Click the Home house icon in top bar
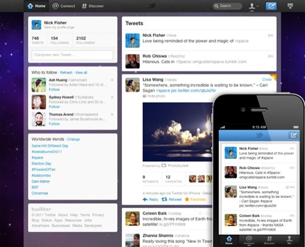The width and height of the screenshot is (305, 247). pos(30,6)
